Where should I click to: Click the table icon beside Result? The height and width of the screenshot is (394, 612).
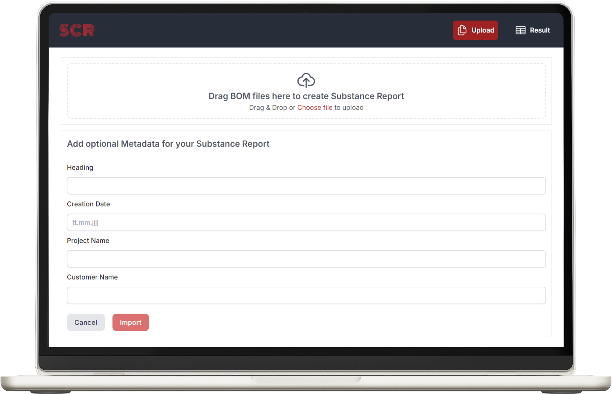(520, 30)
